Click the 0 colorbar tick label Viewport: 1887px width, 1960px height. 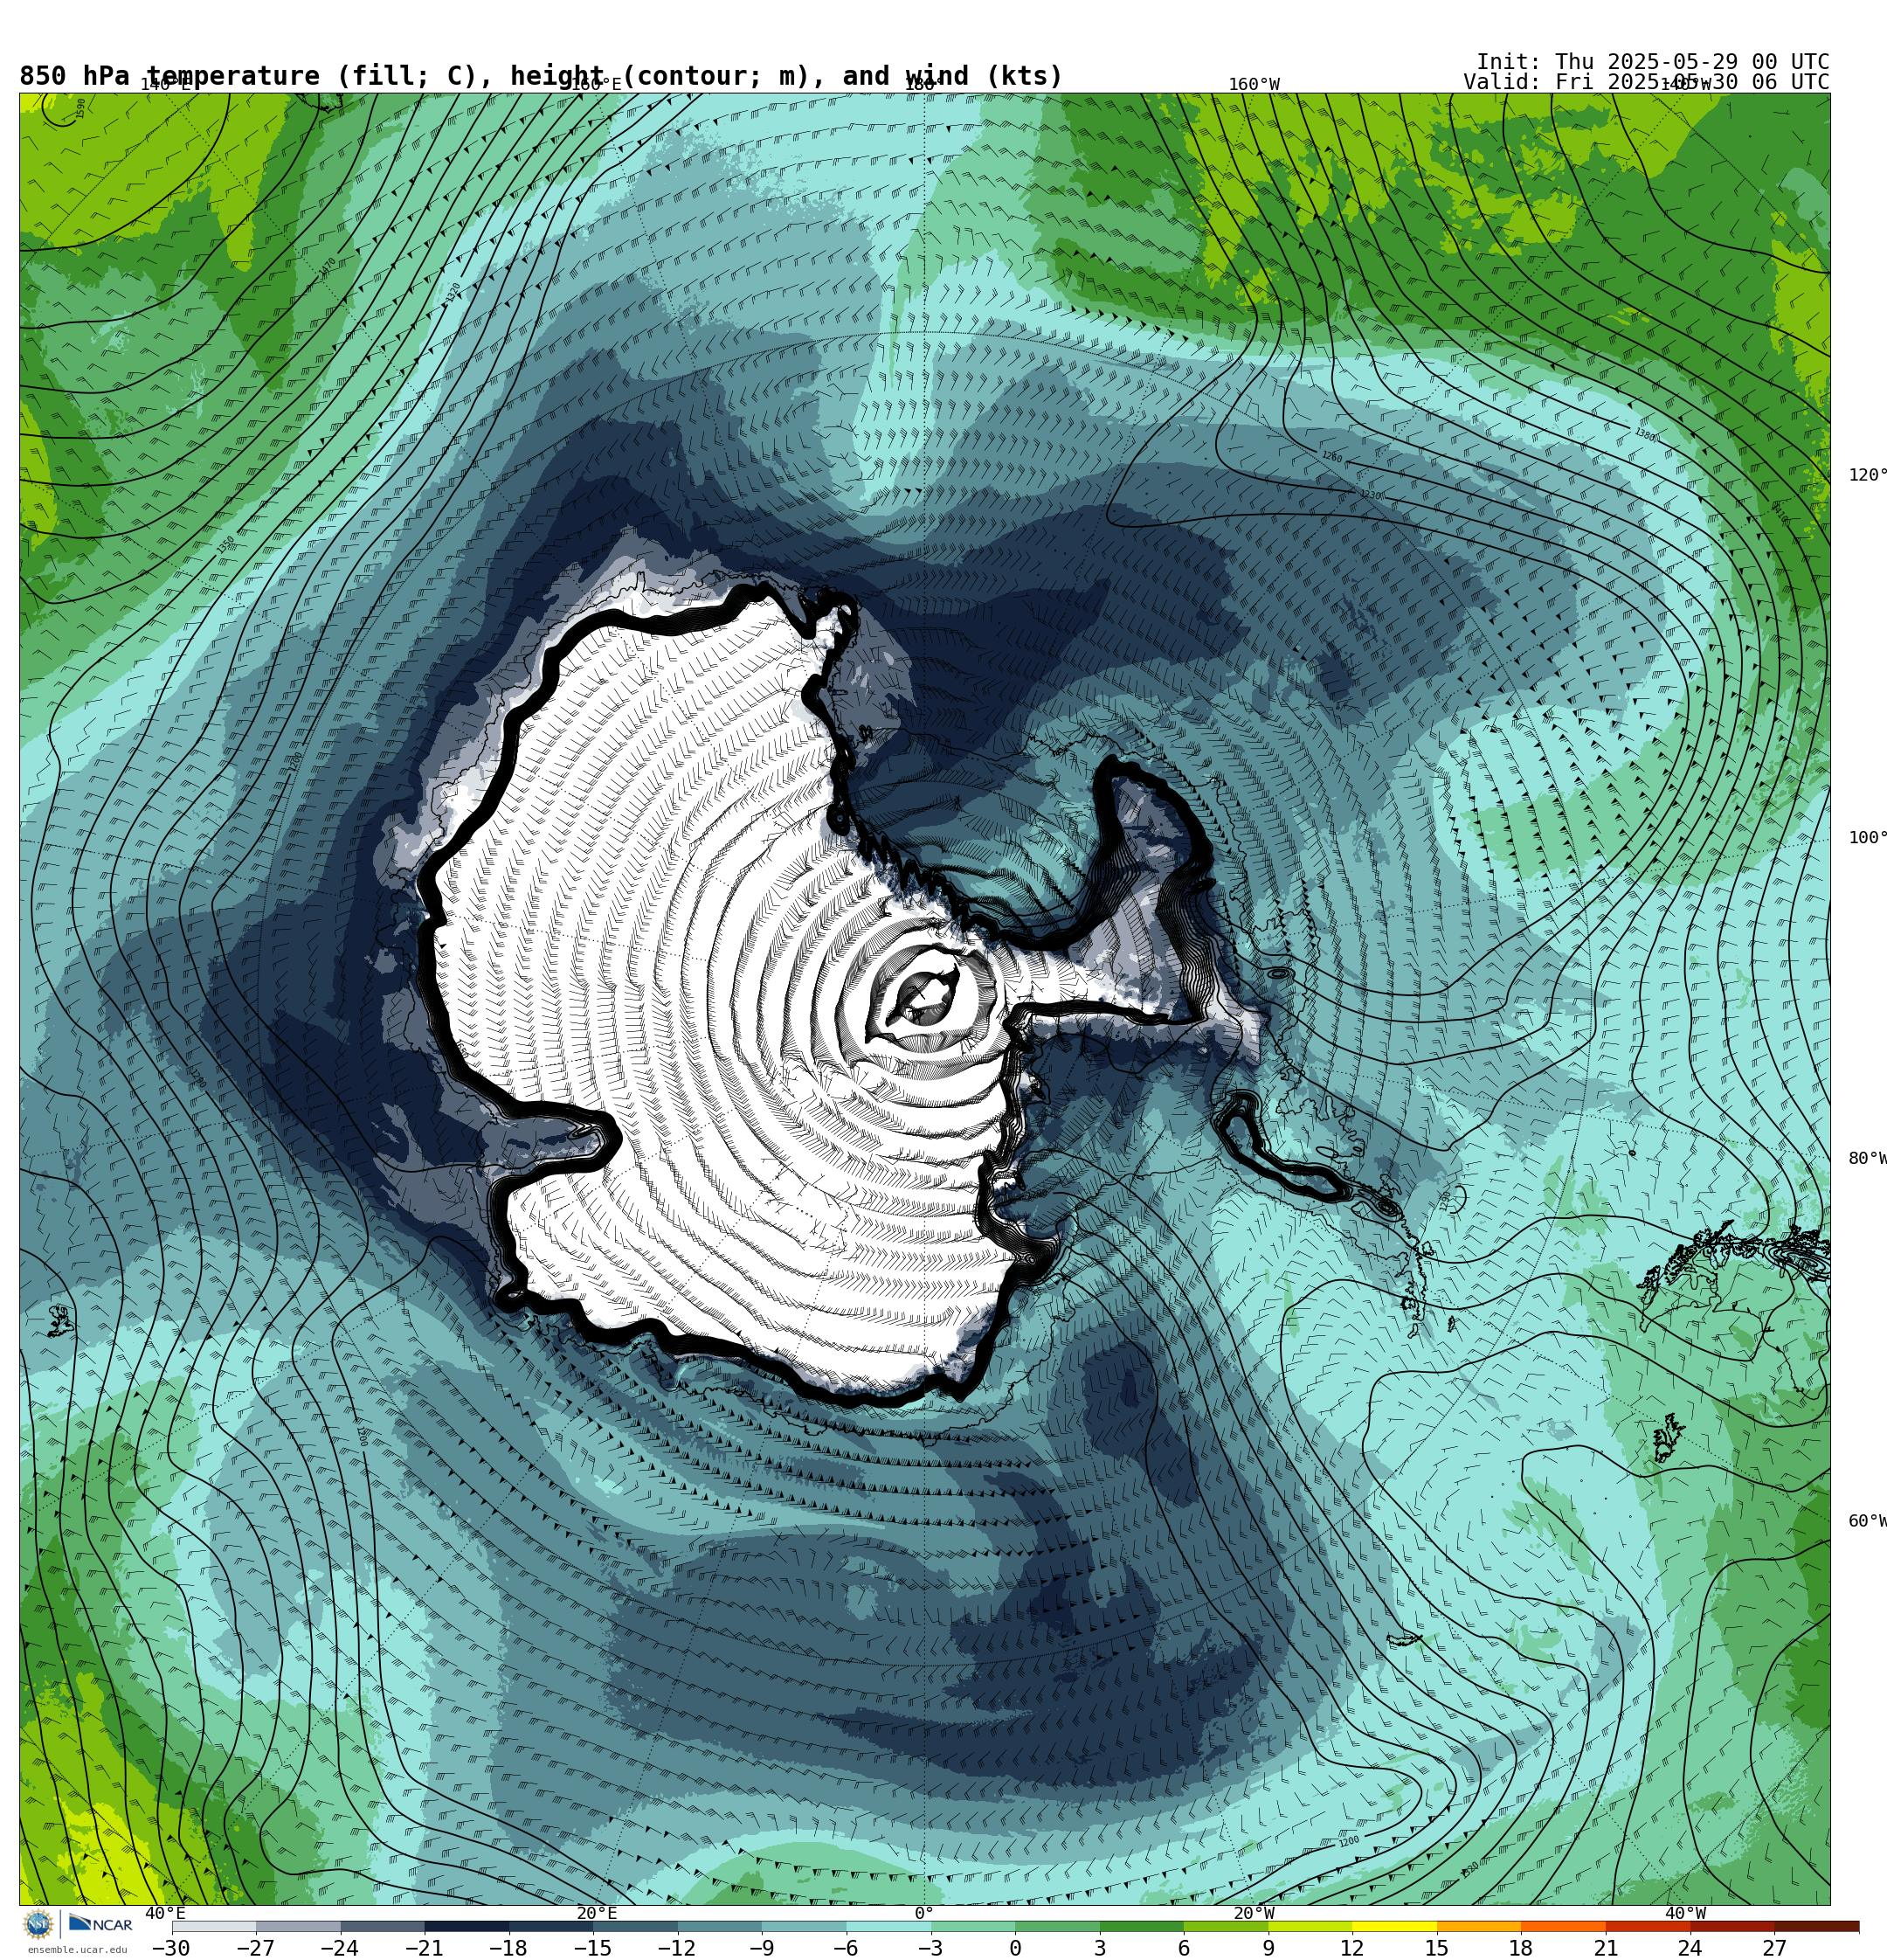[1015, 1948]
